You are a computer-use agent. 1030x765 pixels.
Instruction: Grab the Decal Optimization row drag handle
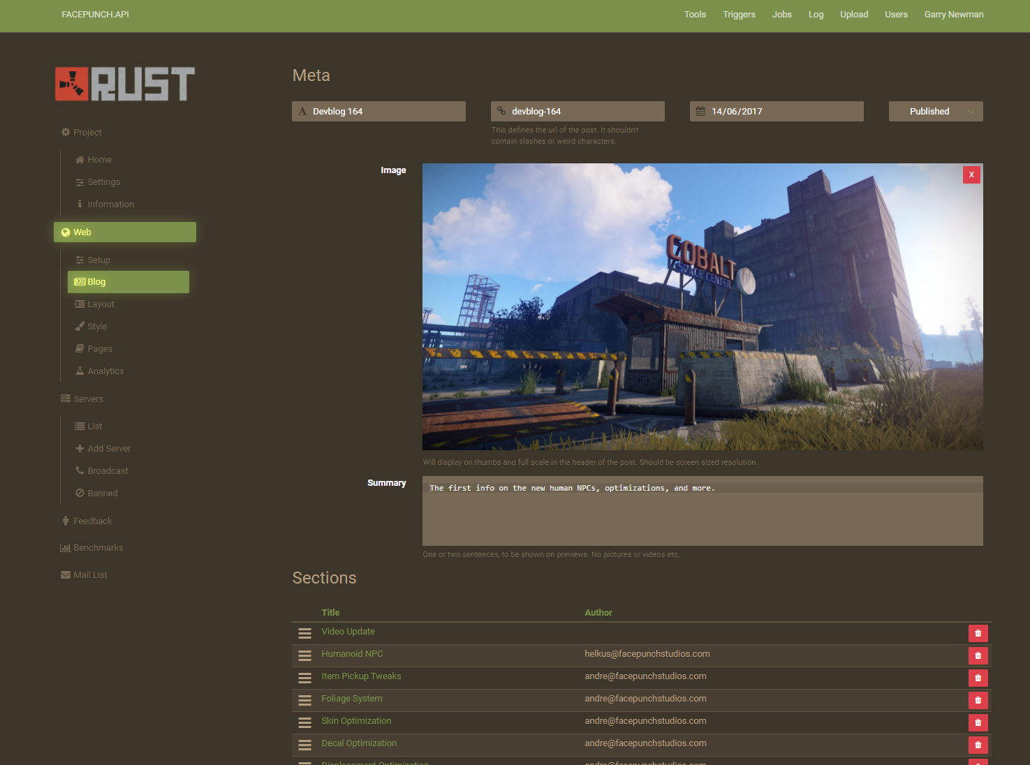[x=304, y=745]
